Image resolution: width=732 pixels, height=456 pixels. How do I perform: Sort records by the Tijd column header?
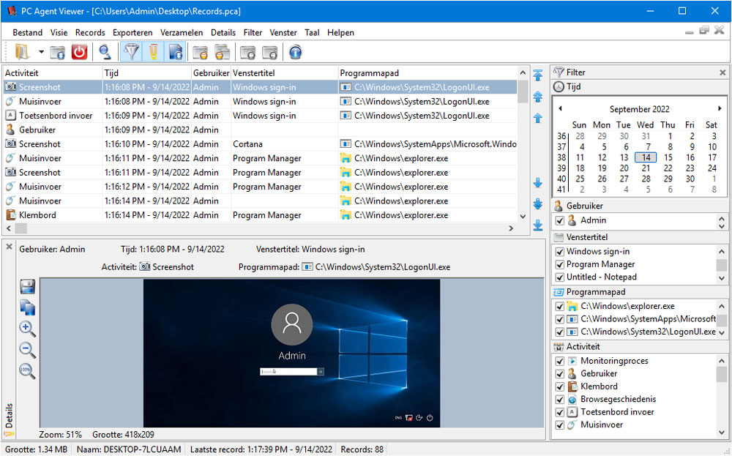click(147, 73)
